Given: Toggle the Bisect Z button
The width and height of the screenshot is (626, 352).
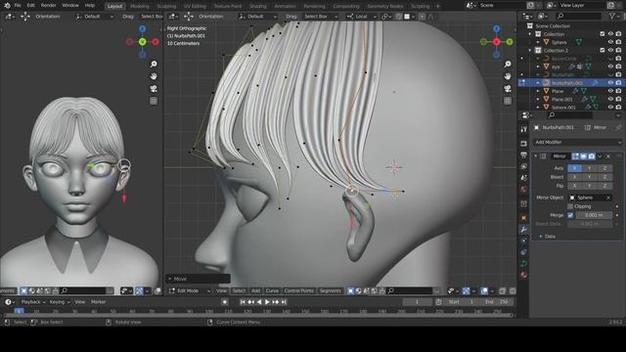Looking at the screenshot, I should 604,177.
